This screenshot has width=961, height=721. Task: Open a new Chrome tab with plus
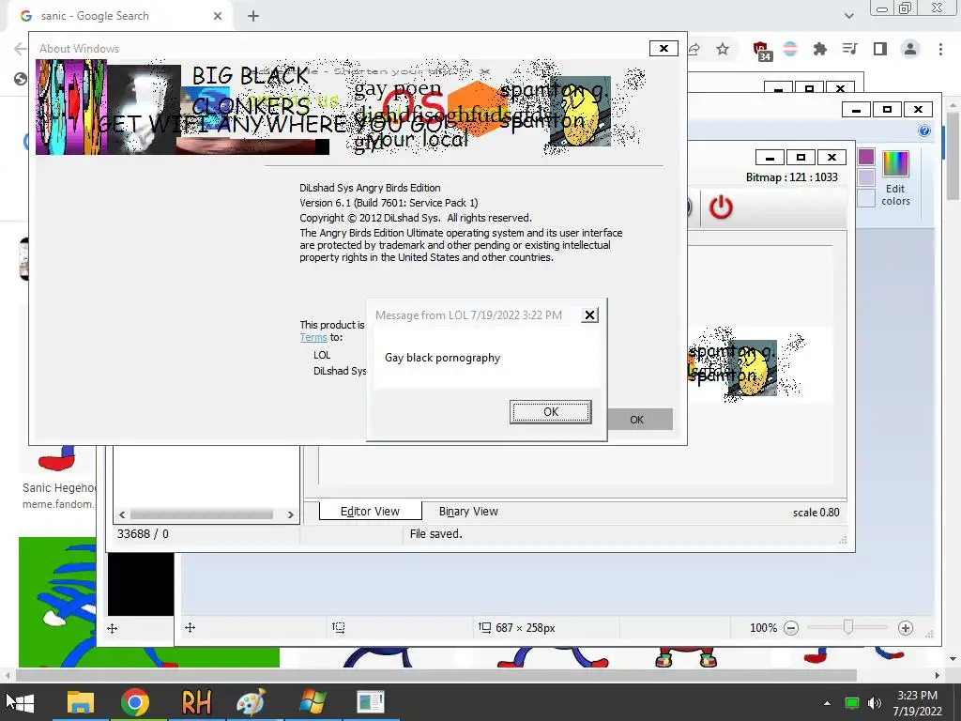tap(253, 16)
